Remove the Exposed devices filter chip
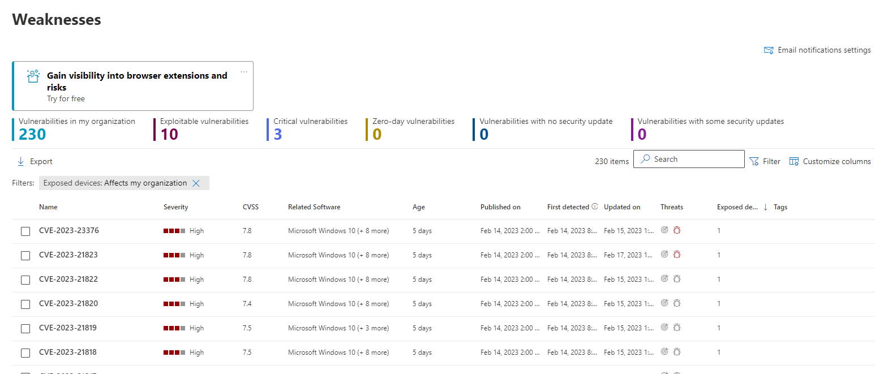 pos(196,183)
